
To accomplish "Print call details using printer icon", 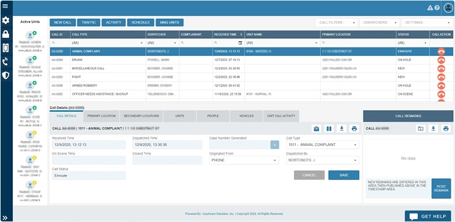I will [x=354, y=129].
